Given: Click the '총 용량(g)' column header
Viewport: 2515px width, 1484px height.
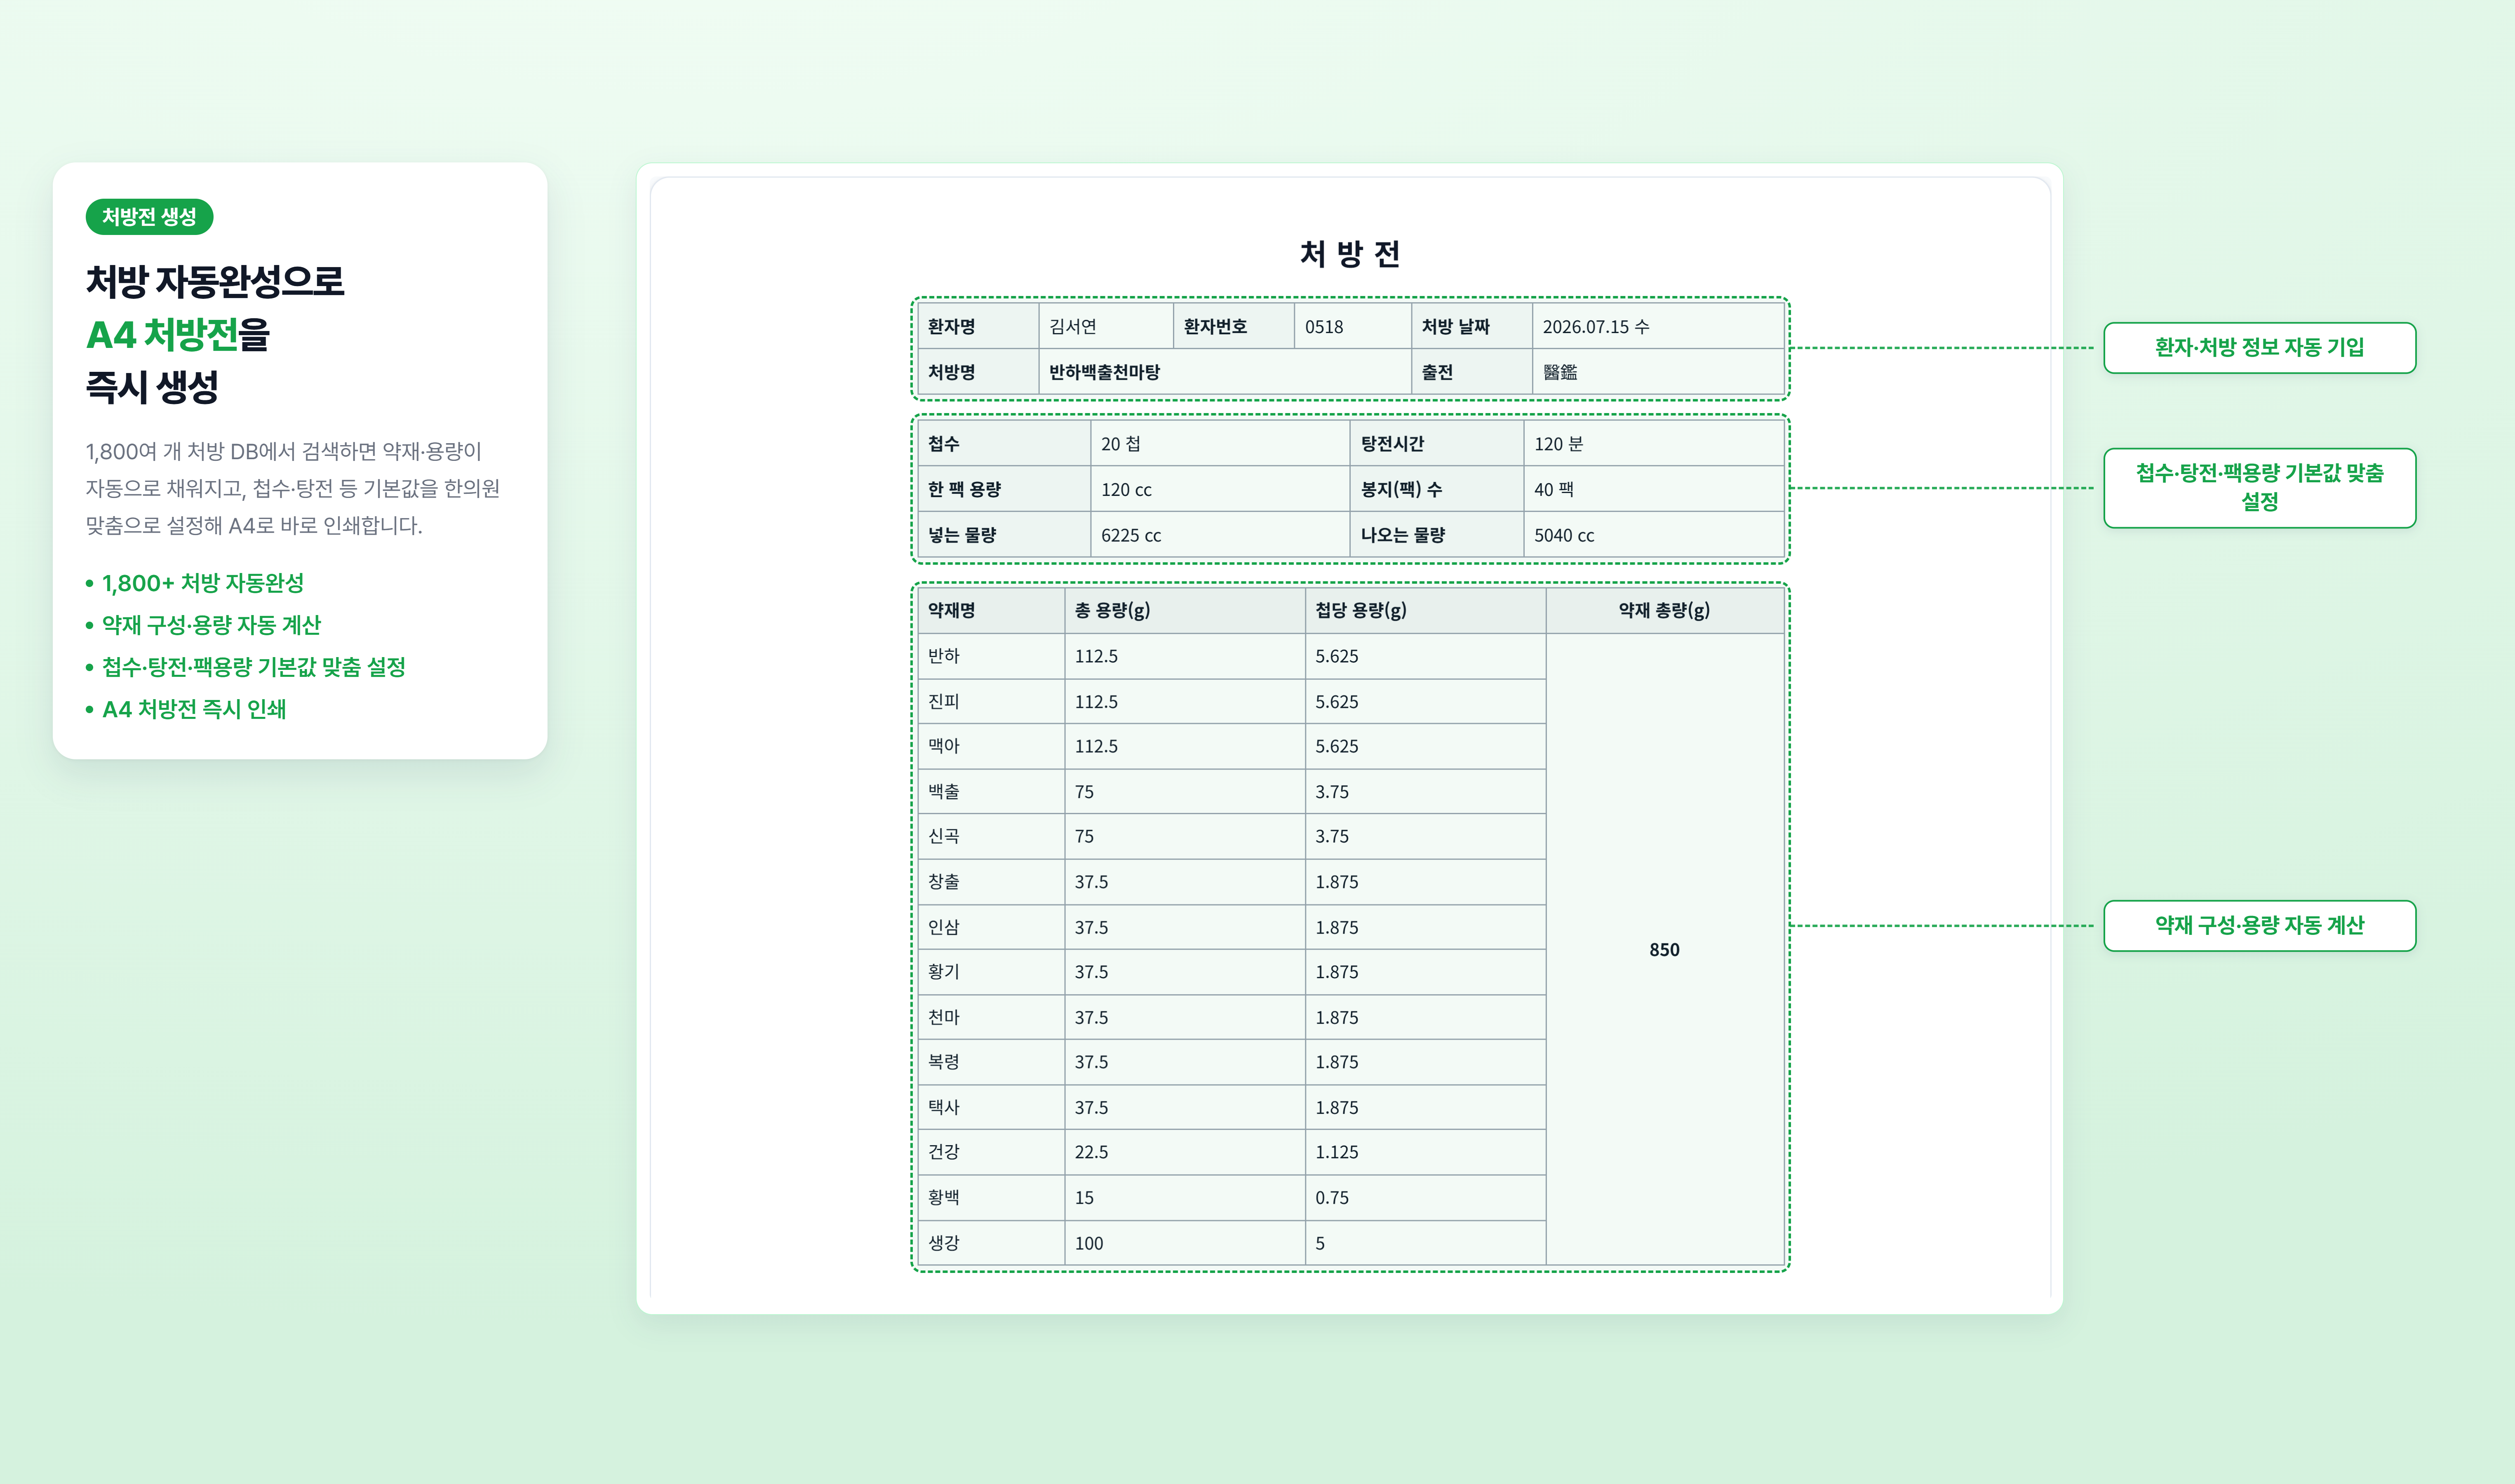Looking at the screenshot, I should pyautogui.click(x=1185, y=610).
